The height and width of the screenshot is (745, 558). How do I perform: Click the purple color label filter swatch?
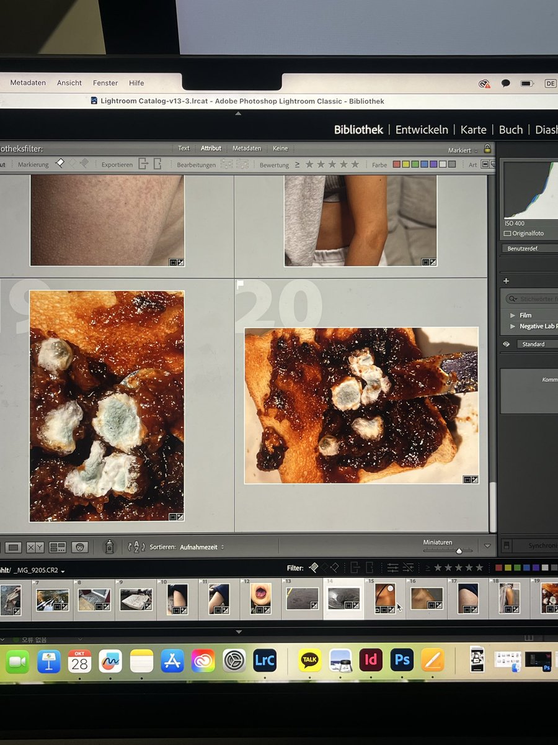[433, 165]
